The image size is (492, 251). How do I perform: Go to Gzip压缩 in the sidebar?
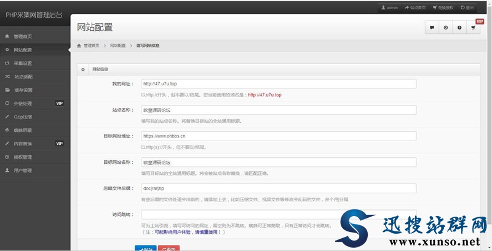point(35,117)
